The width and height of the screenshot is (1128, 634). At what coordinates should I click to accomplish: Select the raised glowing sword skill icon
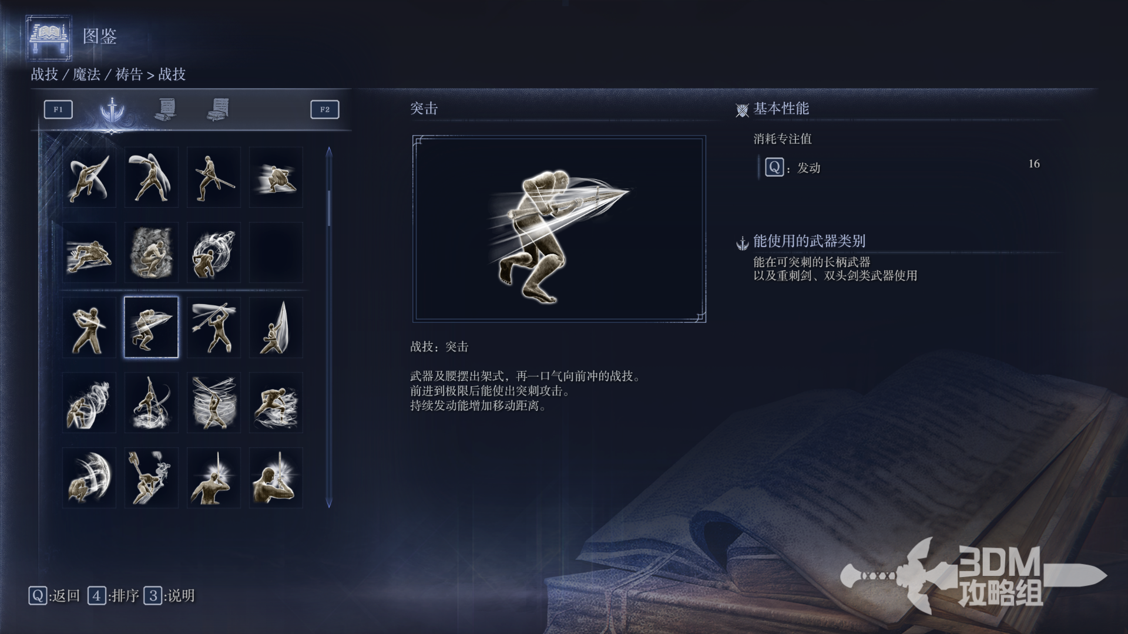(x=213, y=478)
